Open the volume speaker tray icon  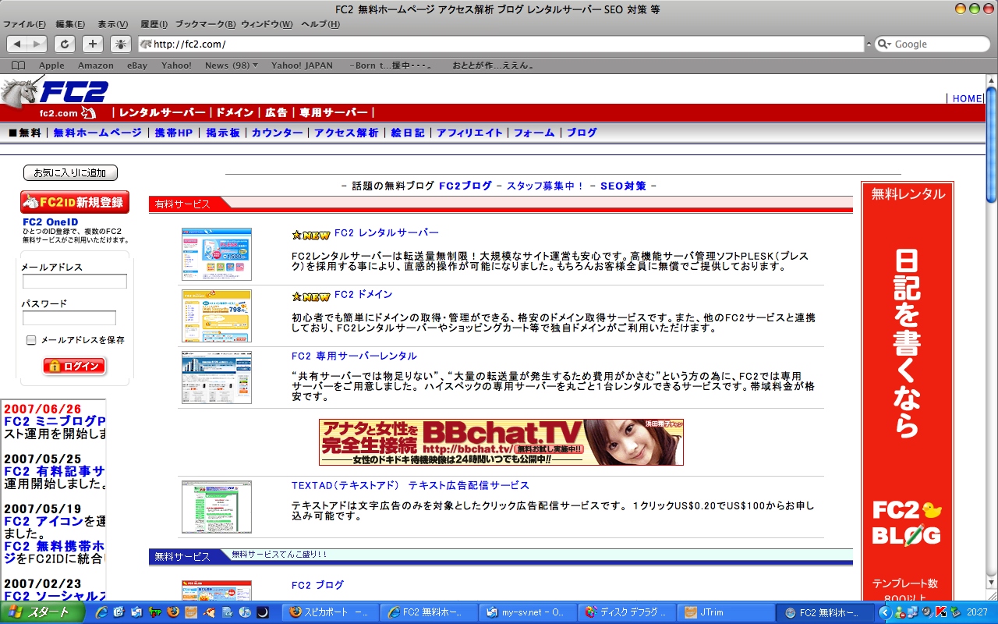pyautogui.click(x=927, y=612)
